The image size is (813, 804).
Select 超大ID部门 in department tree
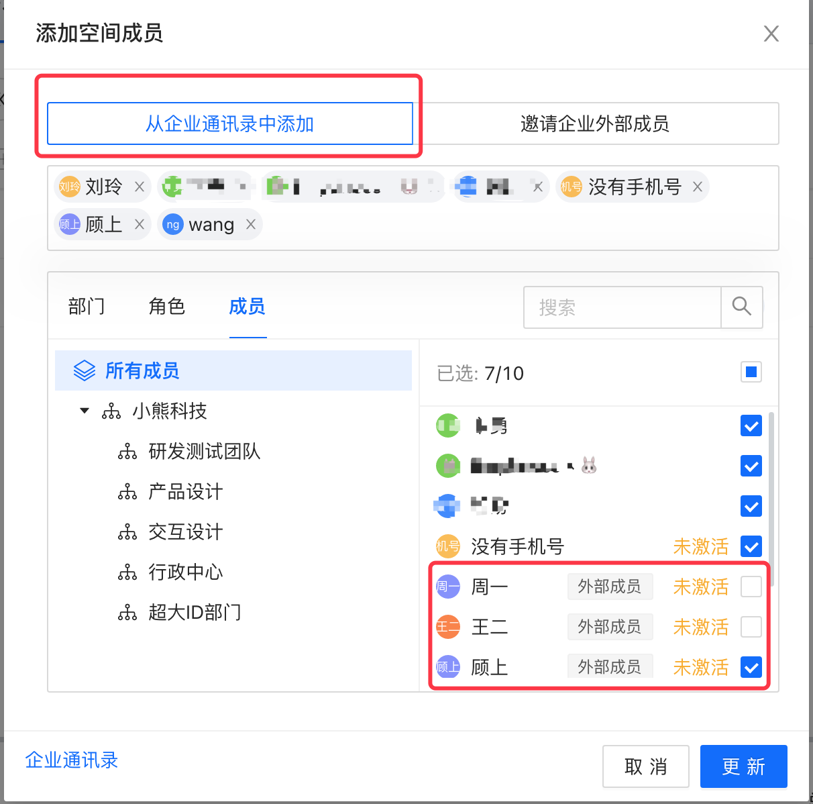pos(195,613)
